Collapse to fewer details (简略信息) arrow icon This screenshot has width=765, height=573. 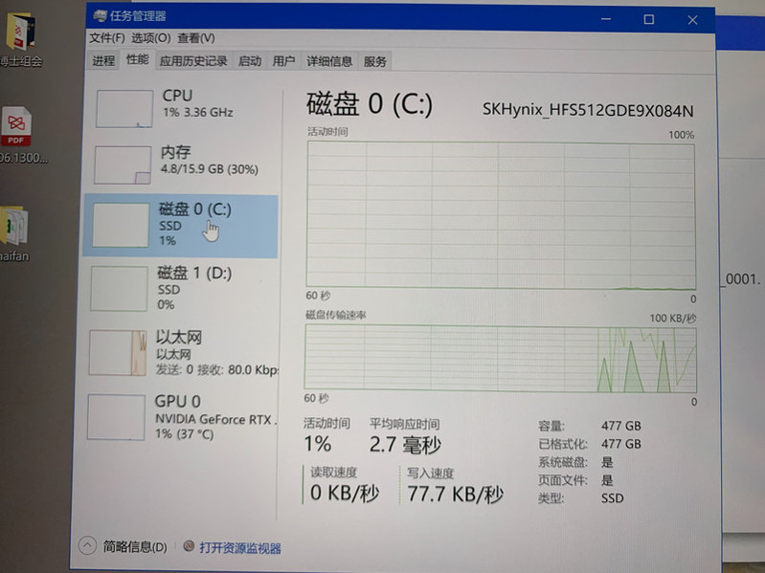88,546
